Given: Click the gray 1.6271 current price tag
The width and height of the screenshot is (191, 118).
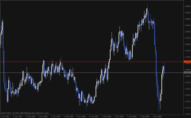Looking at the screenshot, I should coord(187,72).
